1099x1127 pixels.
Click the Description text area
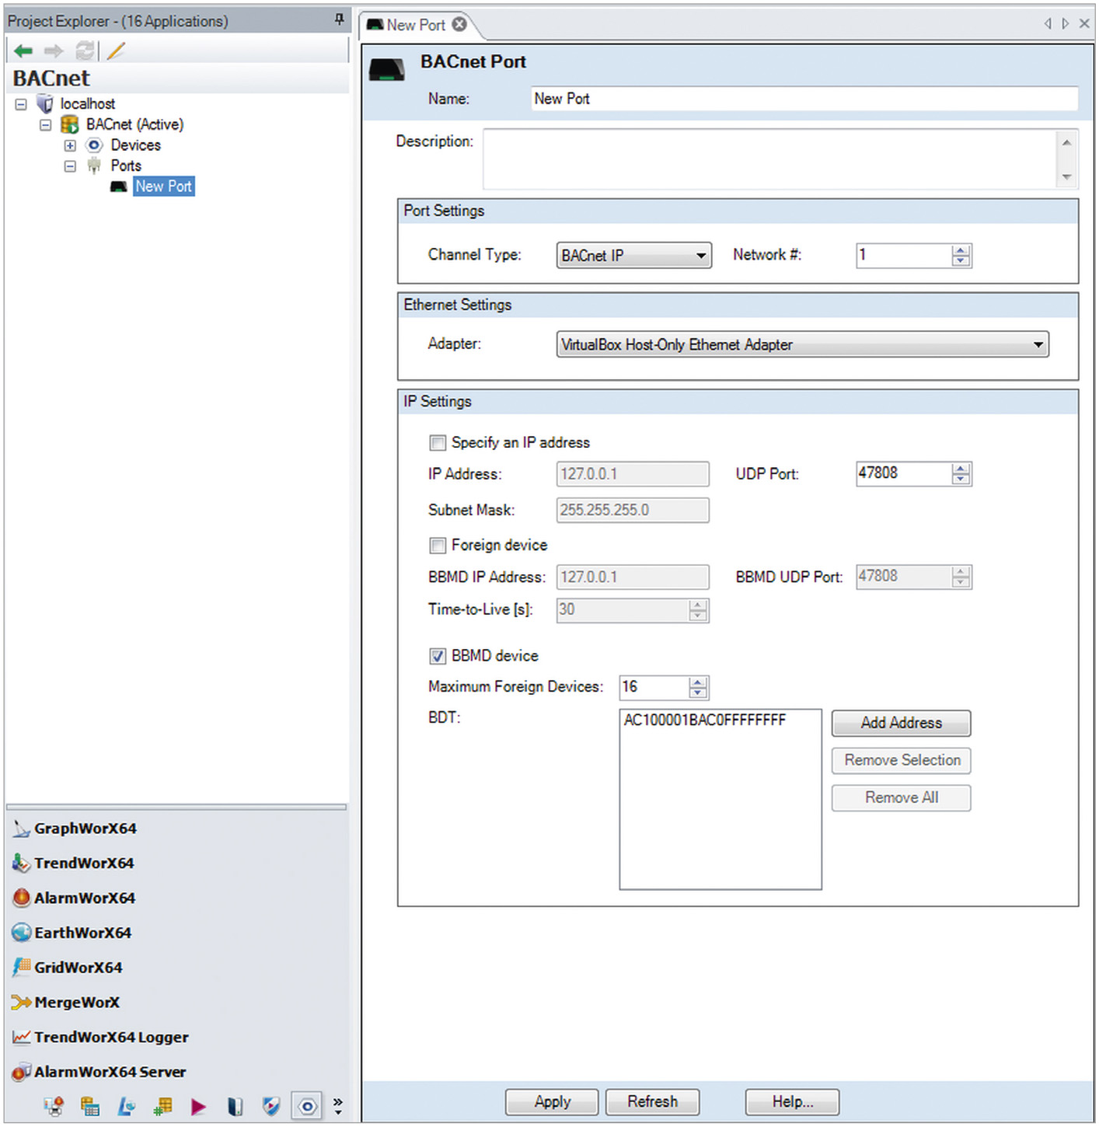(769, 159)
